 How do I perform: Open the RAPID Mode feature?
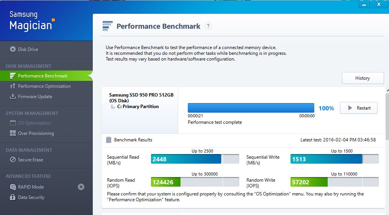coord(31,187)
